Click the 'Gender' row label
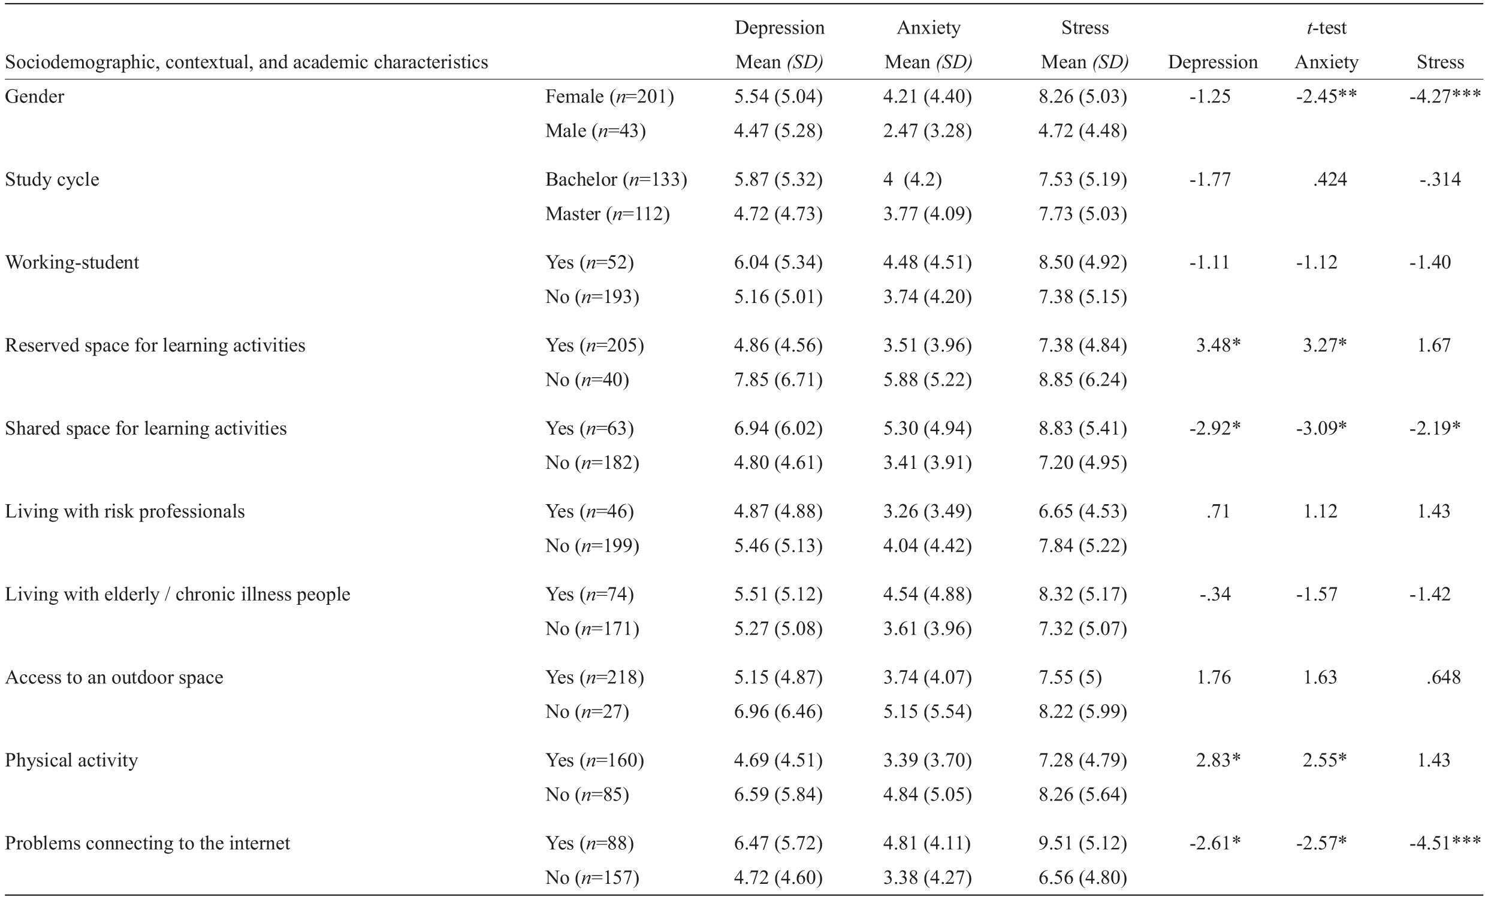This screenshot has height=900, width=1485. click(x=34, y=97)
